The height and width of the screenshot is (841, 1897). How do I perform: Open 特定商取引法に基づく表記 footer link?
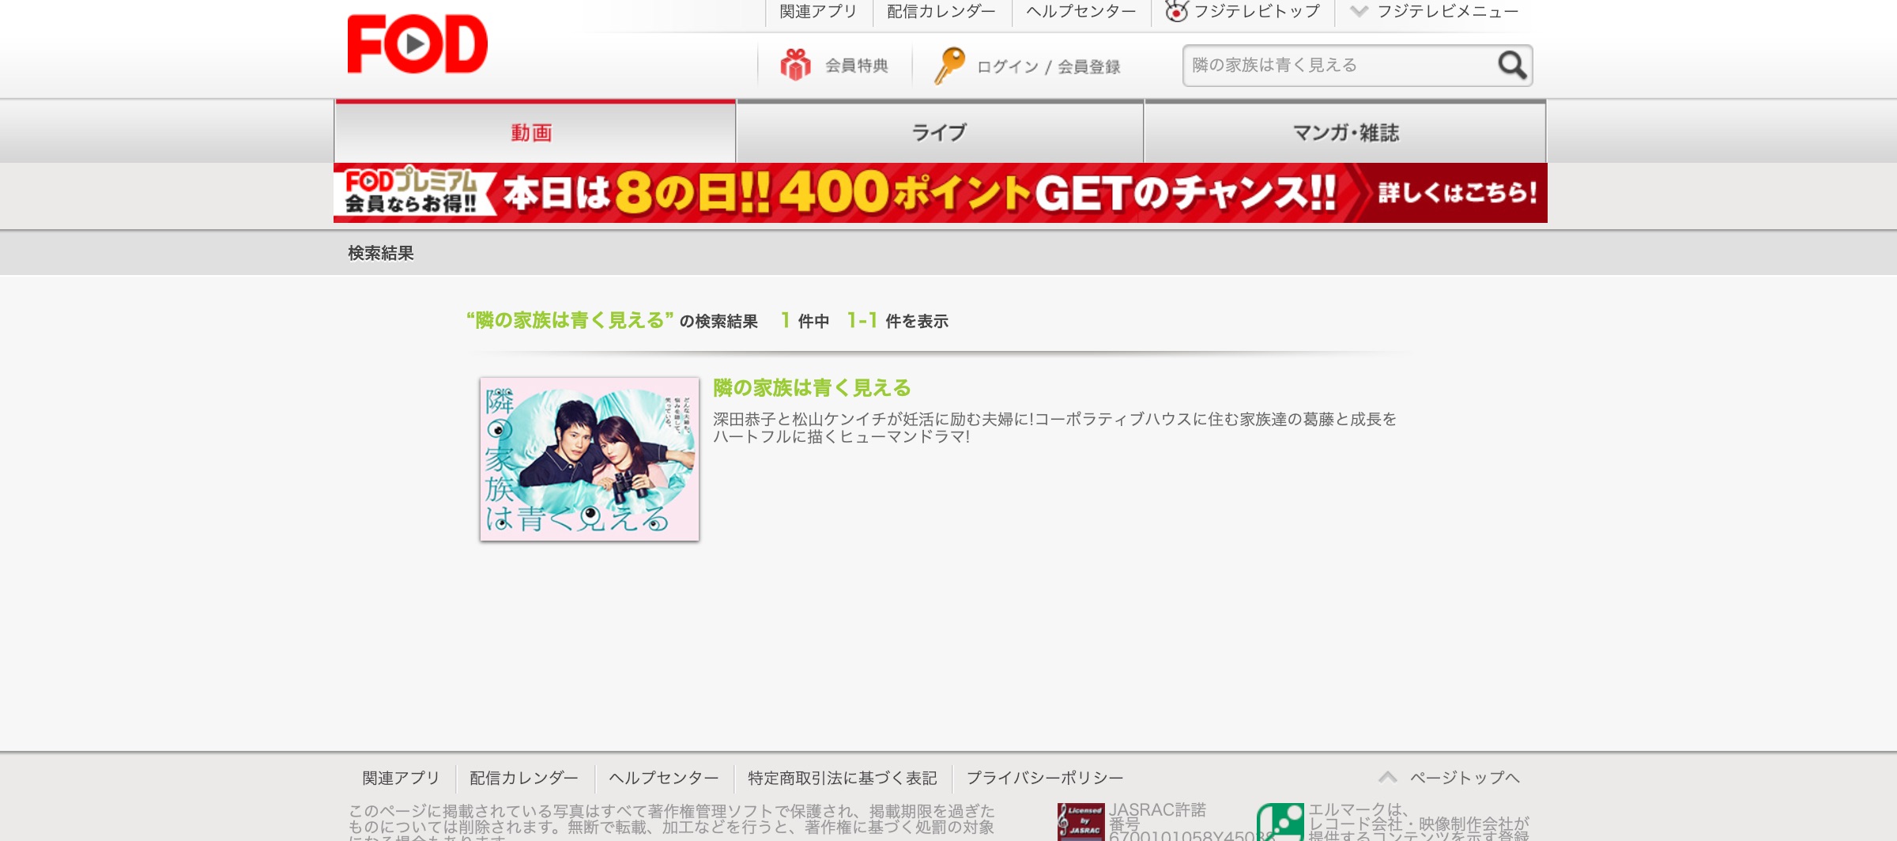(x=842, y=779)
